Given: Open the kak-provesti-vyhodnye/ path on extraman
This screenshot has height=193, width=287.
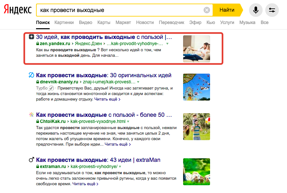Looking at the screenshot, I should coord(94,166).
